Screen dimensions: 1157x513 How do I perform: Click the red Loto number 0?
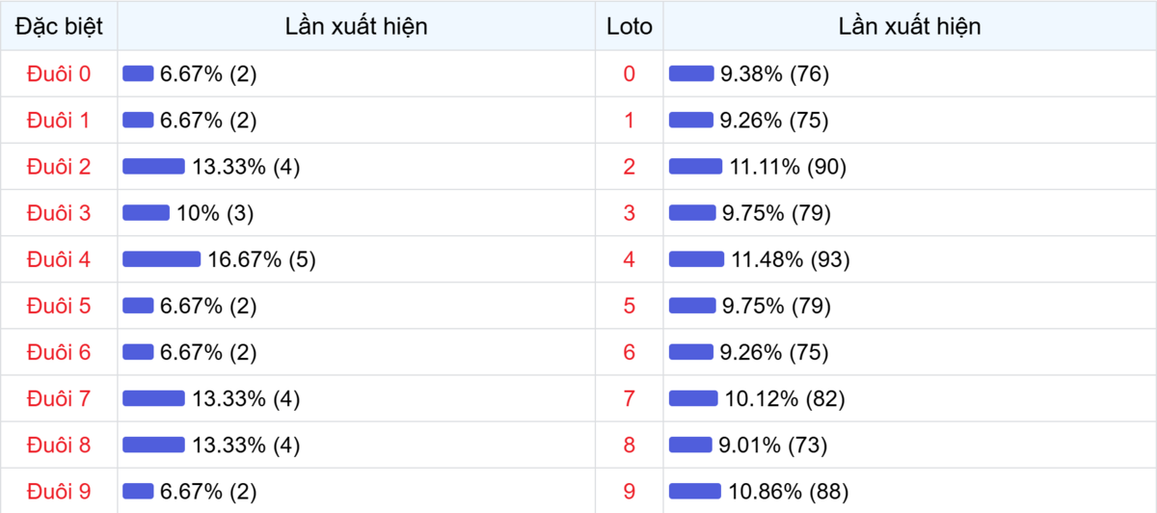pos(630,74)
